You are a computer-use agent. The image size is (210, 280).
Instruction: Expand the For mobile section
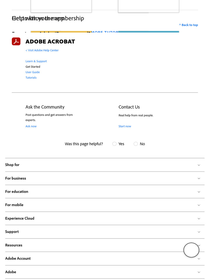pos(105,205)
